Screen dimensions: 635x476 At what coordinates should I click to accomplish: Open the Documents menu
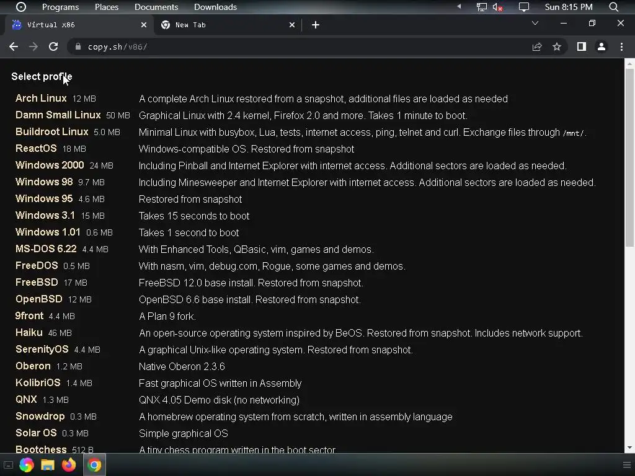pyautogui.click(x=156, y=7)
